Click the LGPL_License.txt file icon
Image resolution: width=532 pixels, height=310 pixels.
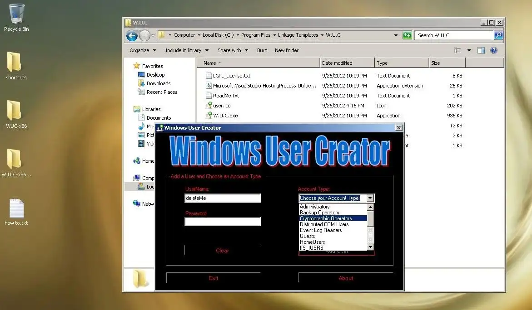coord(209,76)
